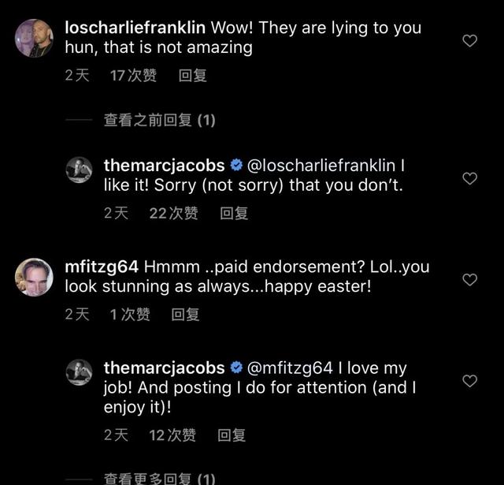Tap themarcjacobs' avatar on second reply
Image resolution: width=504 pixels, height=485 pixels.
(x=80, y=372)
